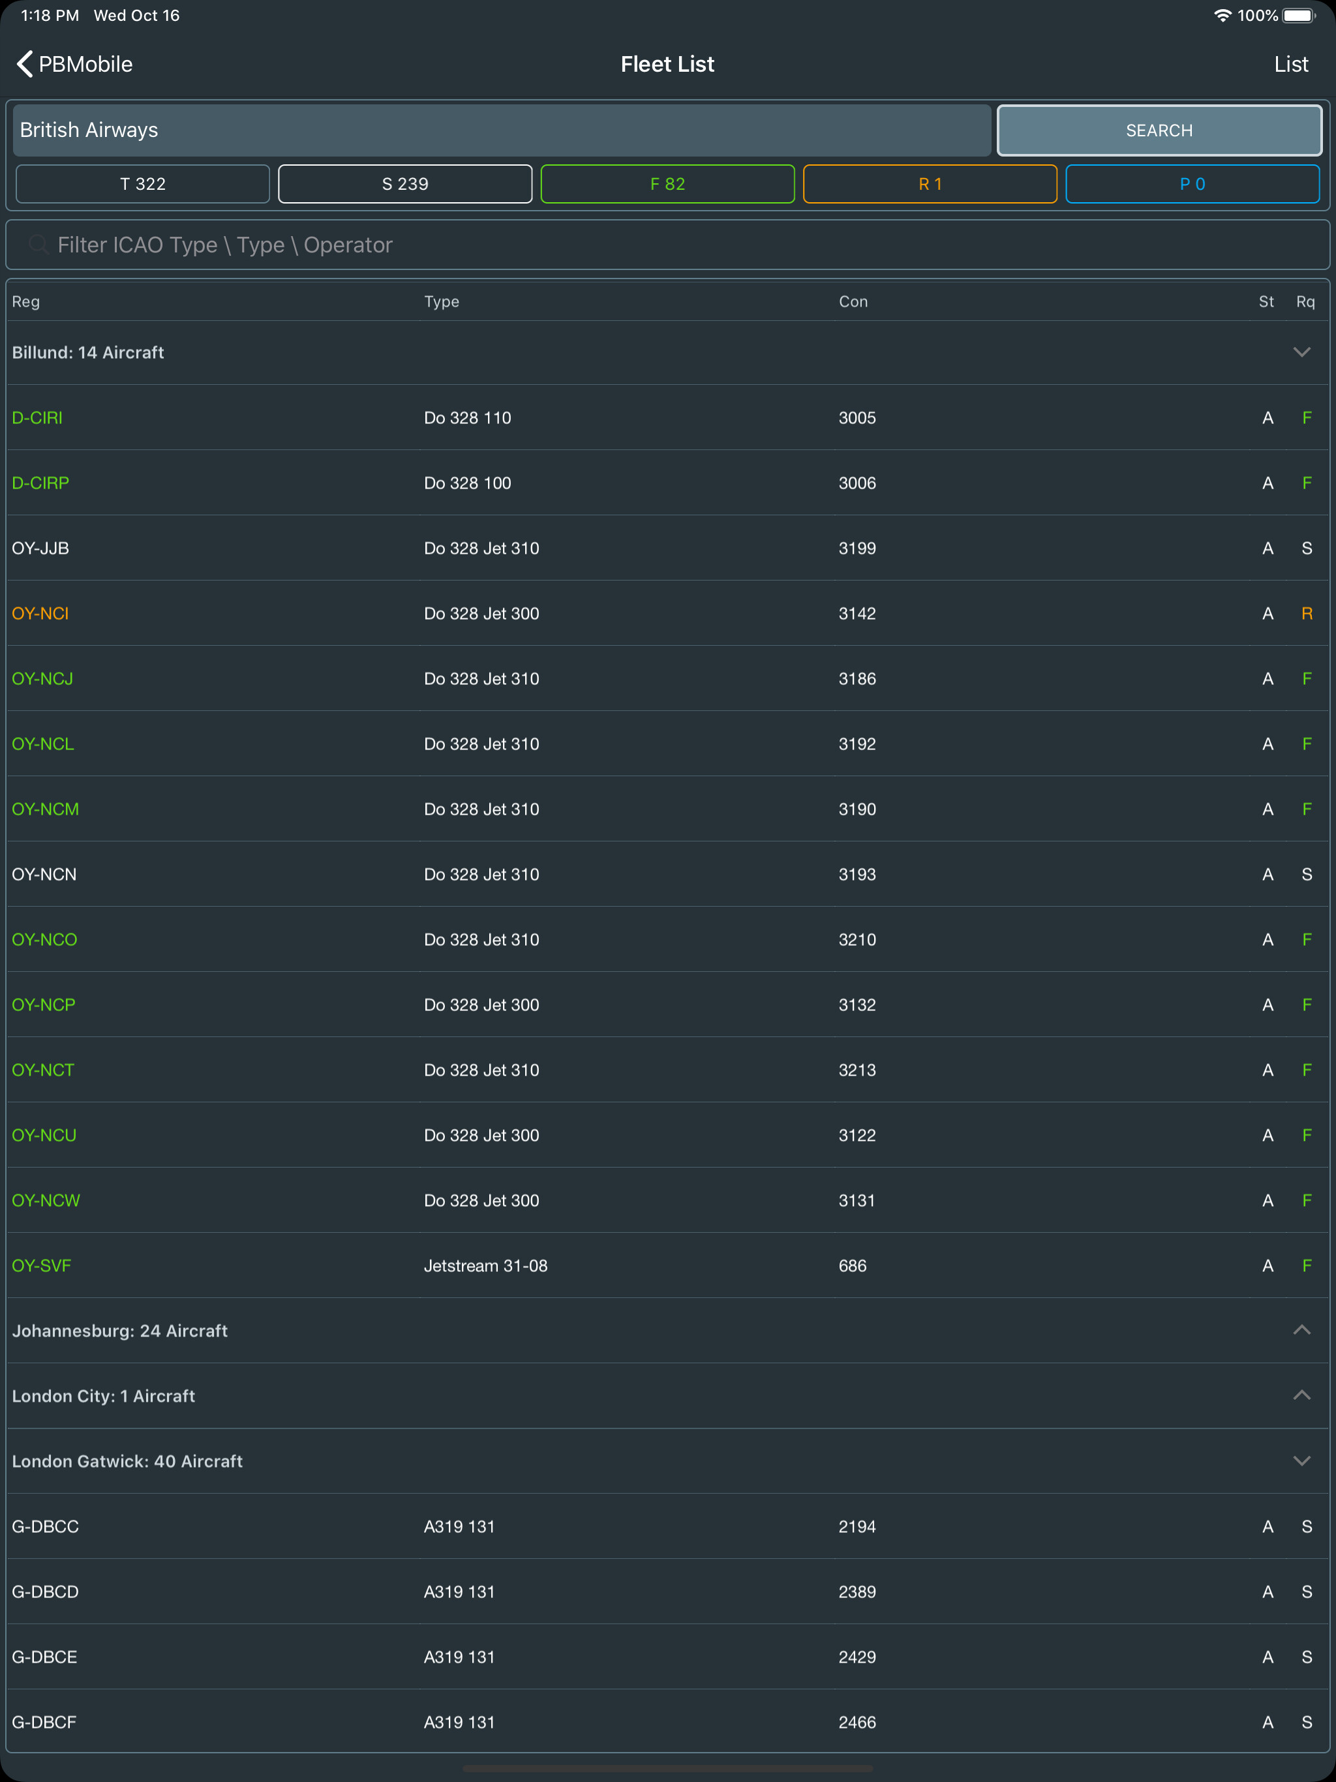Click Johannesburg: 24 Aircraft header

click(668, 1331)
